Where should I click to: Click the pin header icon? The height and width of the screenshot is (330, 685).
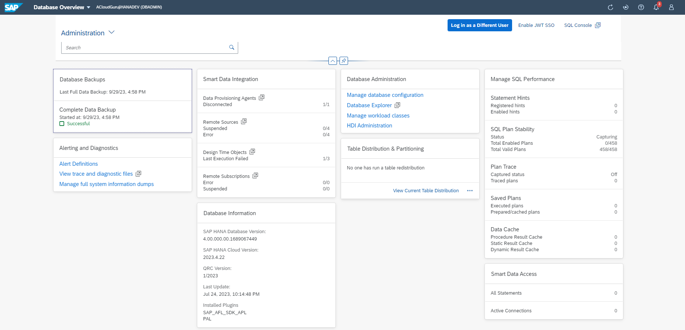pyautogui.click(x=344, y=61)
